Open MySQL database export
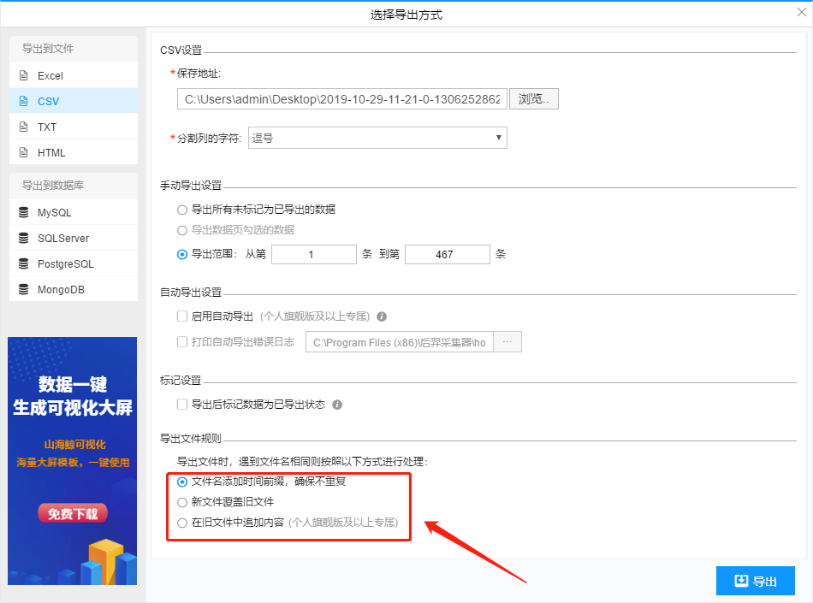The width and height of the screenshot is (813, 603). [74, 212]
